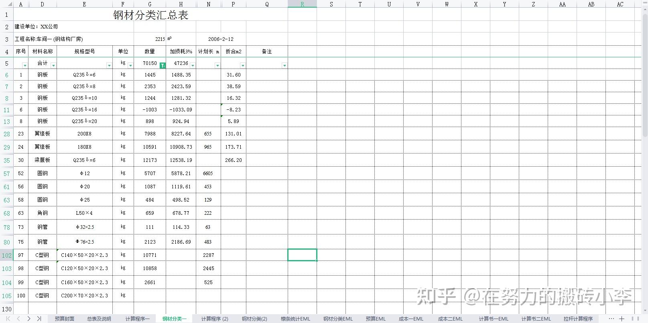
Task: Go to the next sheet tab arrow
Action: pyautogui.click(x=29, y=319)
